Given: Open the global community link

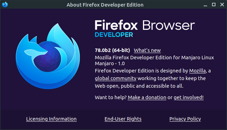Looking at the screenshot, I should tap(115, 78).
